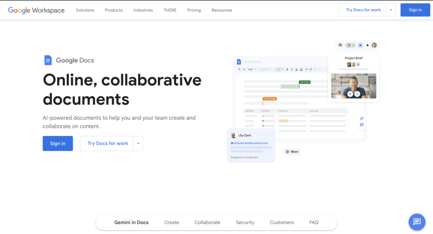Screen dimensions: 433x234
Task: Click the magic pen edit icon
Action: pyautogui.click(x=362, y=118)
